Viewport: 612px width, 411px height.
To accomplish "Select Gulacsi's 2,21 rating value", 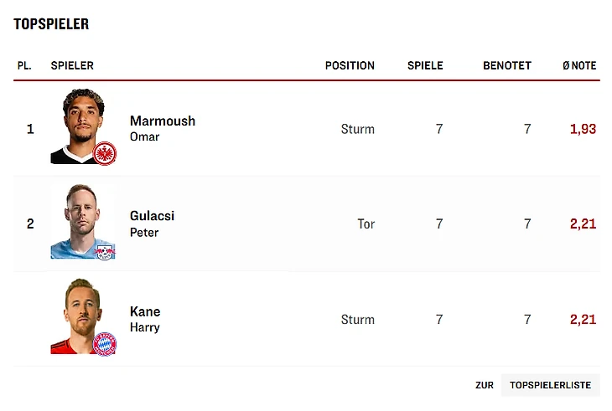I will point(583,223).
